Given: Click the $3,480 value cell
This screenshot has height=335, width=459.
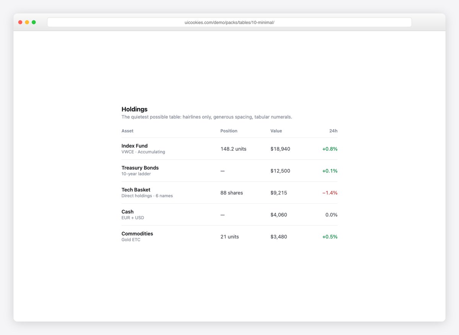Looking at the screenshot, I should 279,237.
